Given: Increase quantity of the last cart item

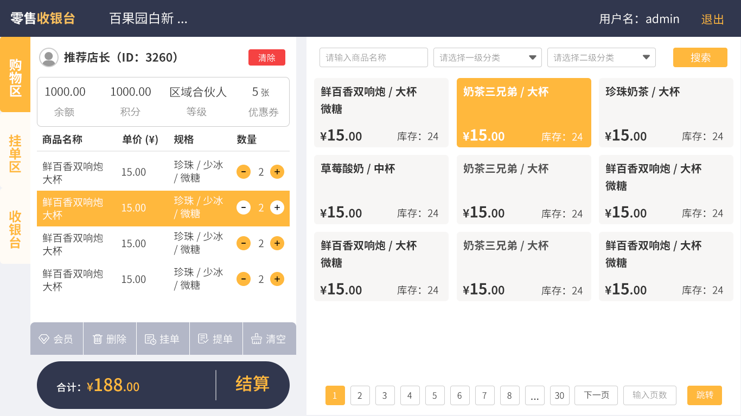Looking at the screenshot, I should [x=277, y=279].
